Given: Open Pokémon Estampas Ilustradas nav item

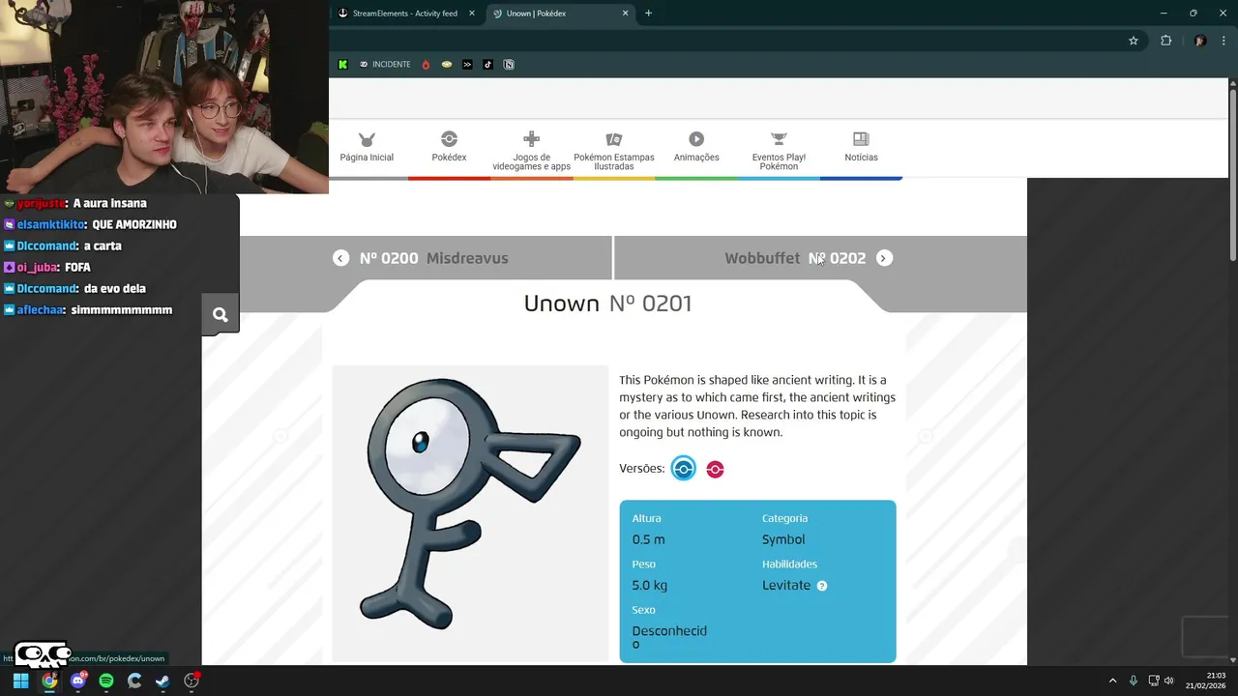Looking at the screenshot, I should click(614, 151).
